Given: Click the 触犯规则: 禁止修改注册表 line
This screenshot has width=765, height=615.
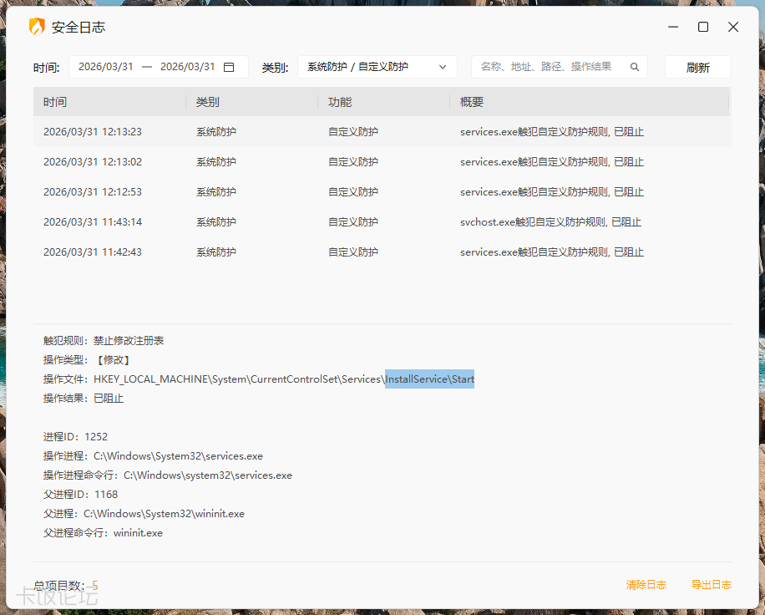Looking at the screenshot, I should click(x=104, y=341).
